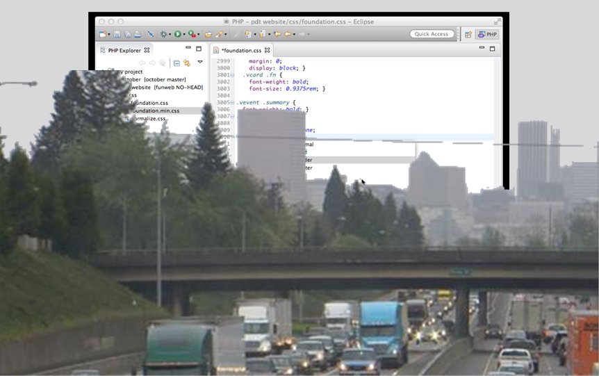
Task: Open the Back history dropdown arrow
Action: pos(294,34)
